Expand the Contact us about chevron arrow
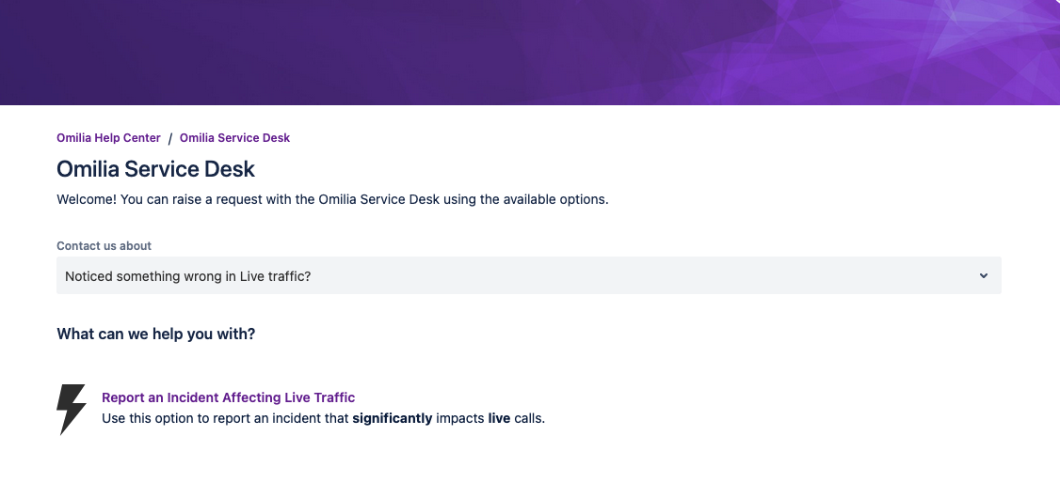This screenshot has width=1060, height=498. point(984,275)
